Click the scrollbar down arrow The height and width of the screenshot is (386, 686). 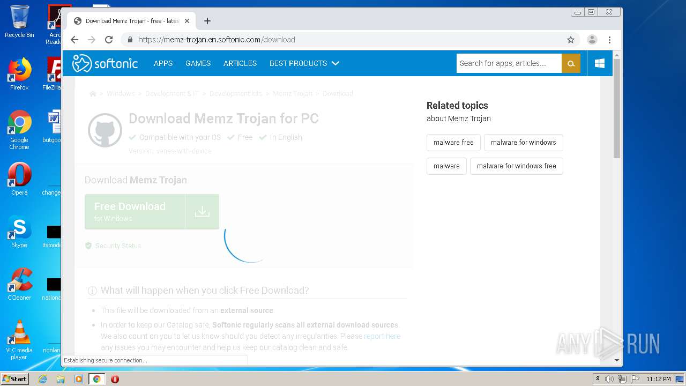617,361
